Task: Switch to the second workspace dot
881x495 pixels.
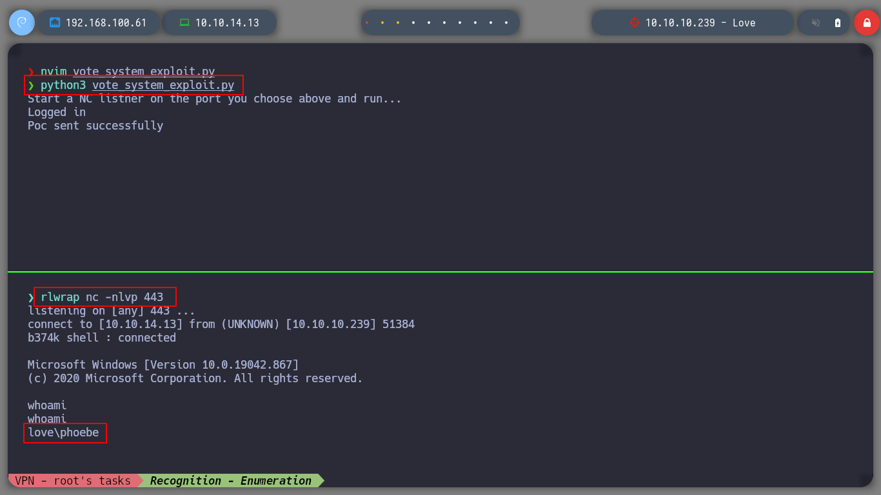Action: point(382,23)
